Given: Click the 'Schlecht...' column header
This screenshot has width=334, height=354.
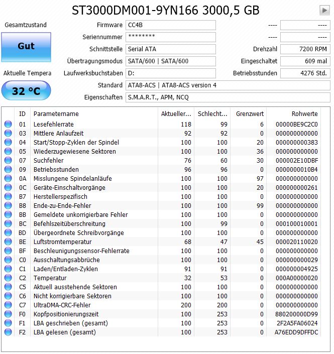Looking at the screenshot, I should click(212, 114).
